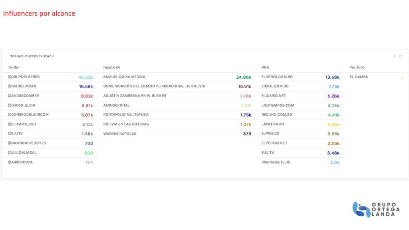This screenshot has height=230, width=409.
Task: Select the ELPAIS.BO entry
Action: tap(270, 133)
